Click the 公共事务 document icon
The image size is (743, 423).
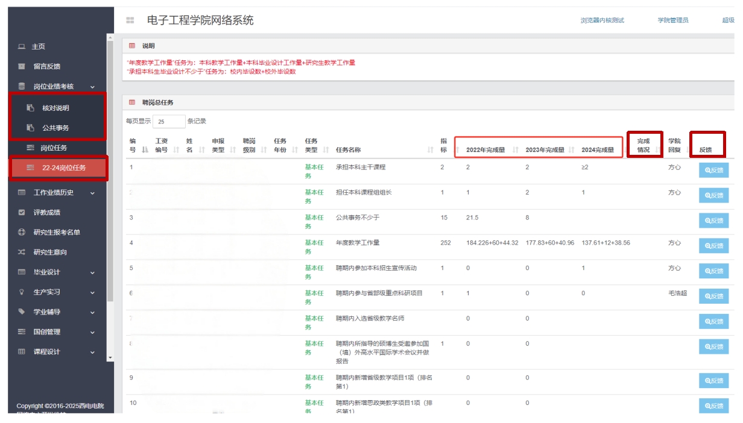coord(31,128)
